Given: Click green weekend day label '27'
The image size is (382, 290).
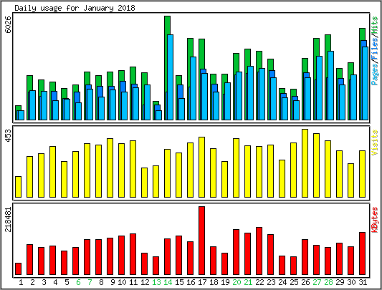Looking at the screenshot, I should coord(317,282).
